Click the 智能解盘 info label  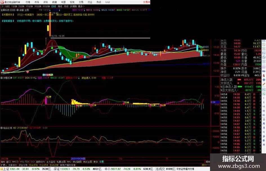8,21
